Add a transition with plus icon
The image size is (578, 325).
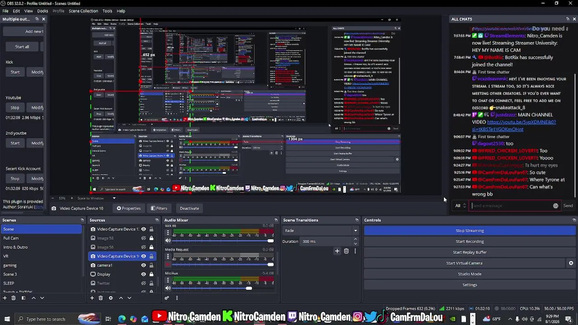(x=337, y=251)
